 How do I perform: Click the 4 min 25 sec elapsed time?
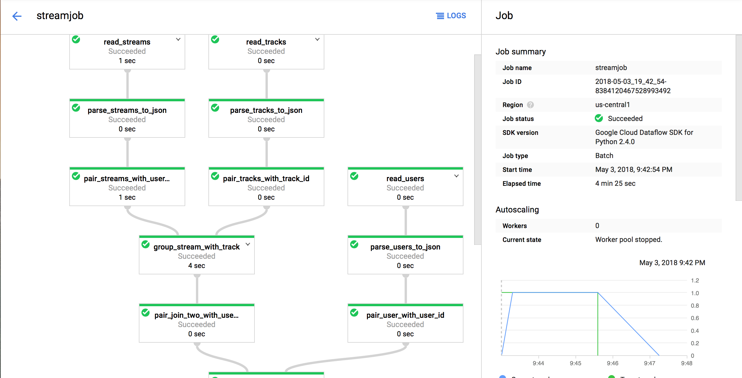click(x=615, y=184)
